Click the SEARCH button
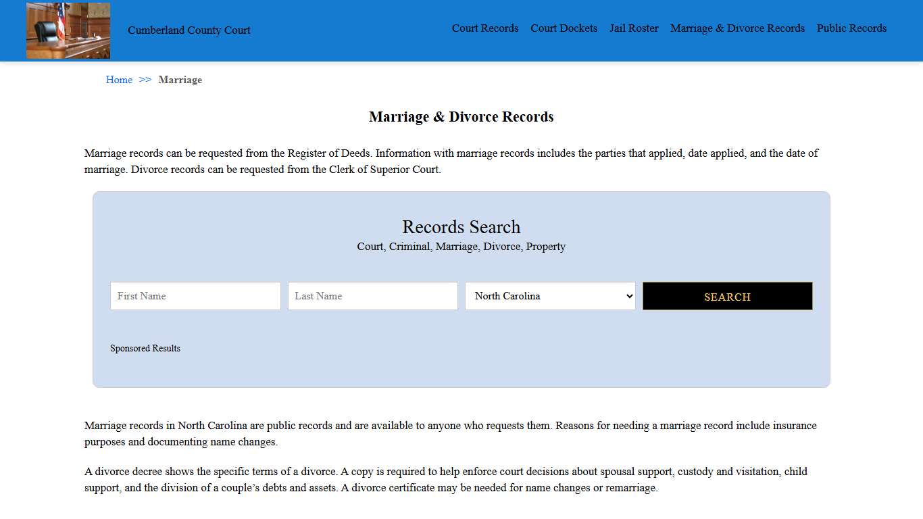This screenshot has height=519, width=923. tap(727, 296)
